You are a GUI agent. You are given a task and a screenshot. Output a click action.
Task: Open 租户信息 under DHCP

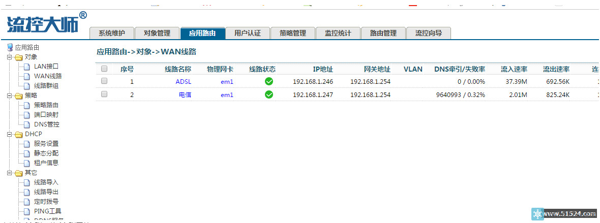46,163
